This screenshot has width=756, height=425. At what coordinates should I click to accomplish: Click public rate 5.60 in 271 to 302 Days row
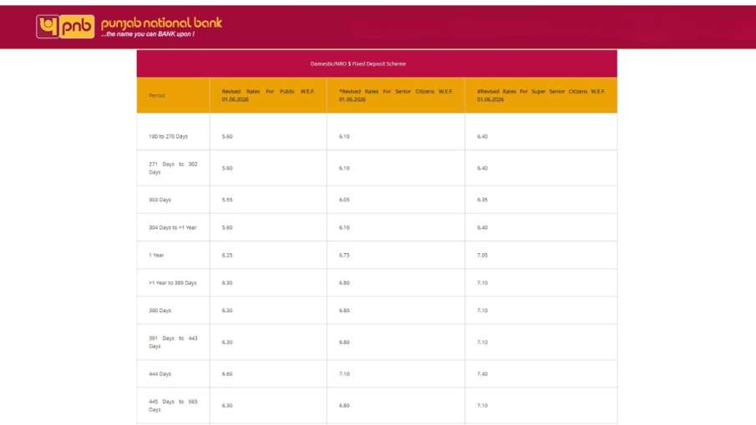click(227, 168)
